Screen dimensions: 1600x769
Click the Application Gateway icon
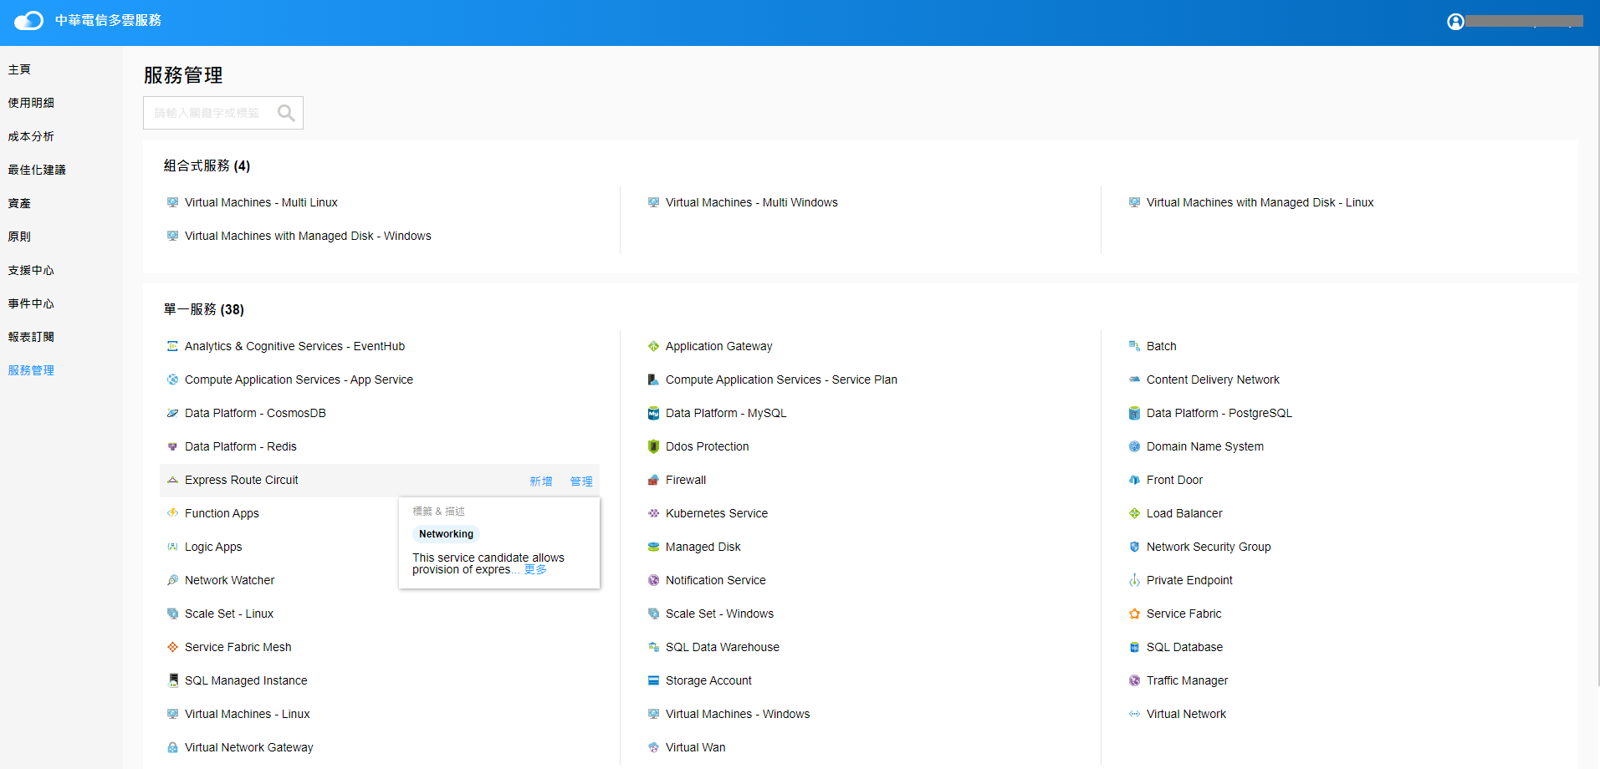[x=653, y=346]
